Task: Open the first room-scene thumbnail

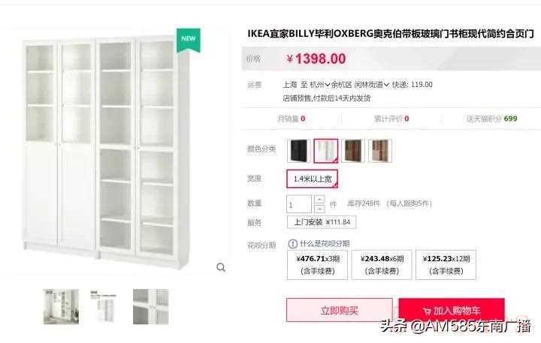Action: (x=61, y=306)
